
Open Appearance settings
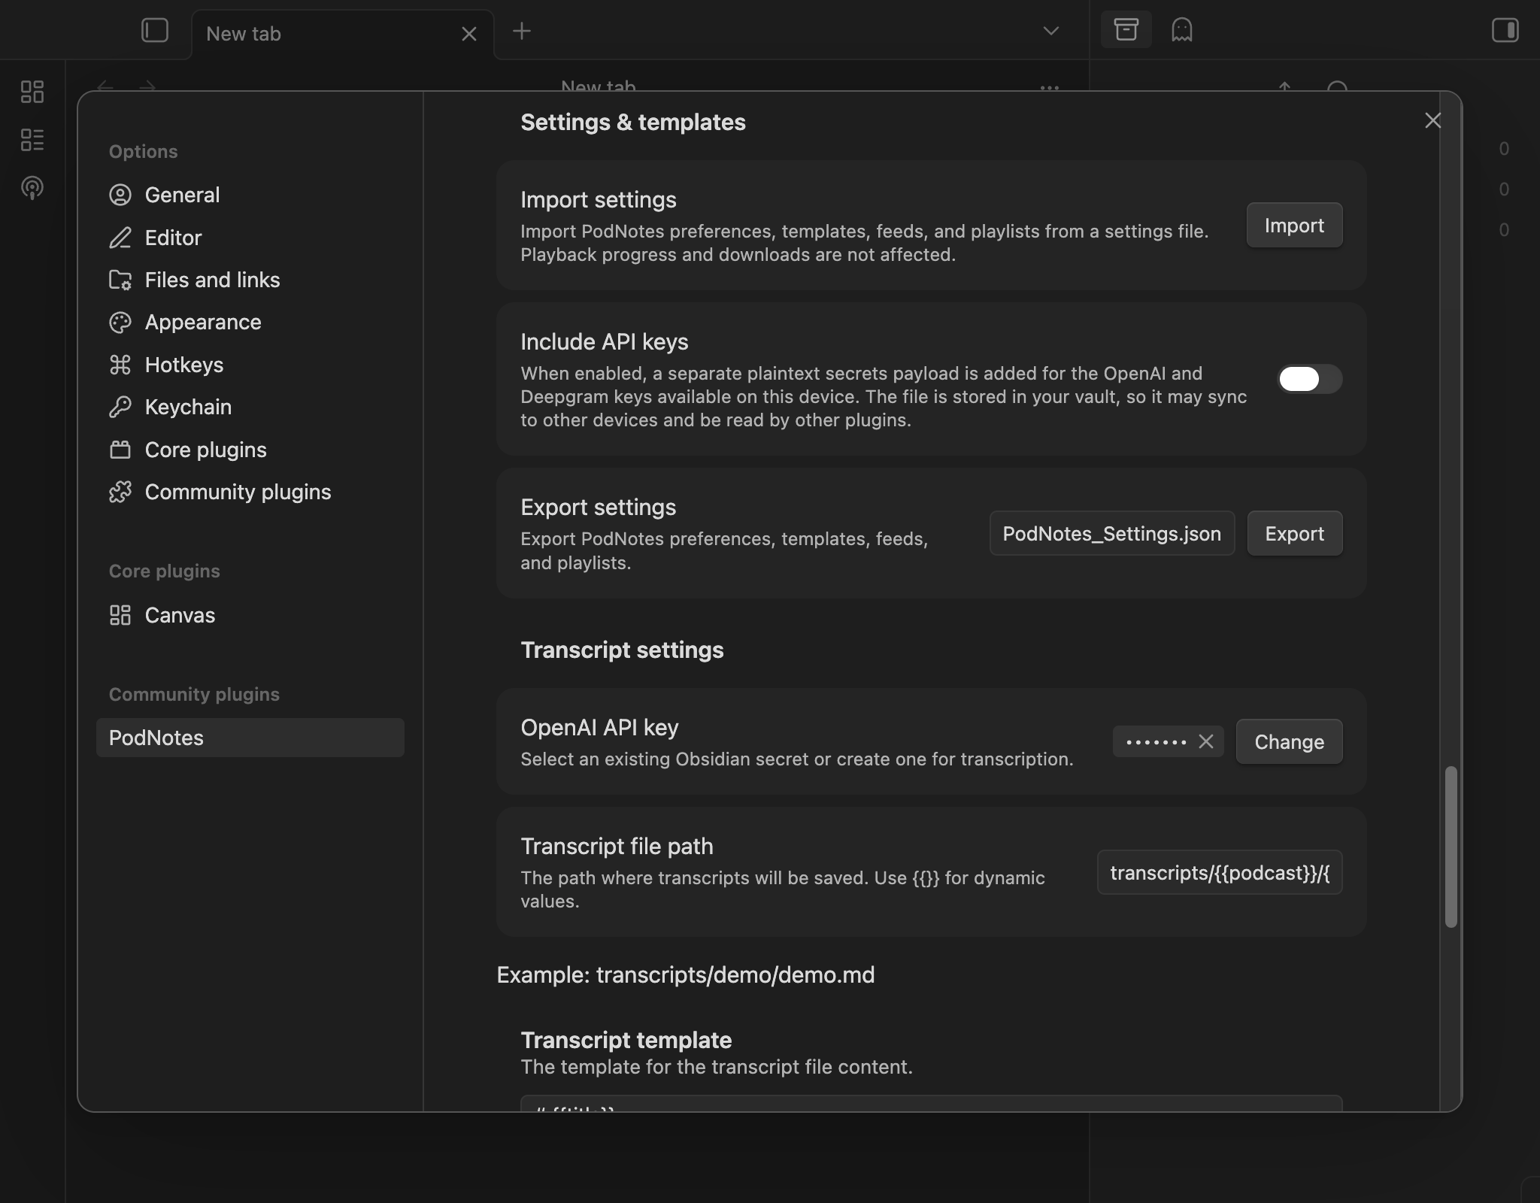[x=250, y=322]
